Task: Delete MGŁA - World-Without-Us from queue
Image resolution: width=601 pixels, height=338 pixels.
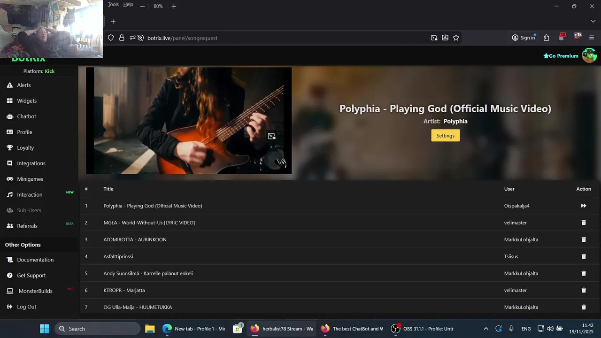Action: (584, 223)
